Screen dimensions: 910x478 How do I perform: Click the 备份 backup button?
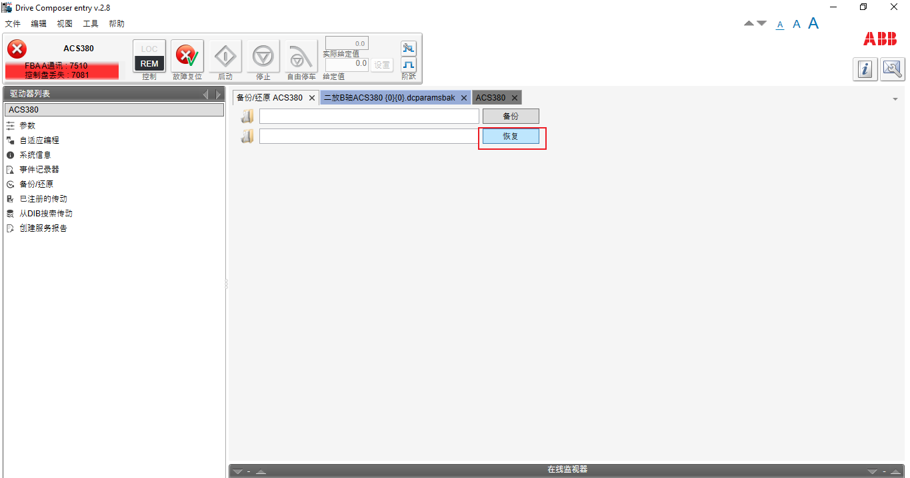[511, 117]
